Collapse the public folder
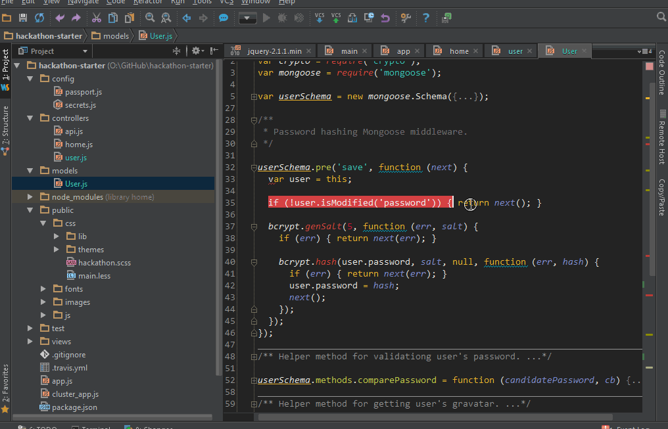The height and width of the screenshot is (429, 668). (30, 210)
